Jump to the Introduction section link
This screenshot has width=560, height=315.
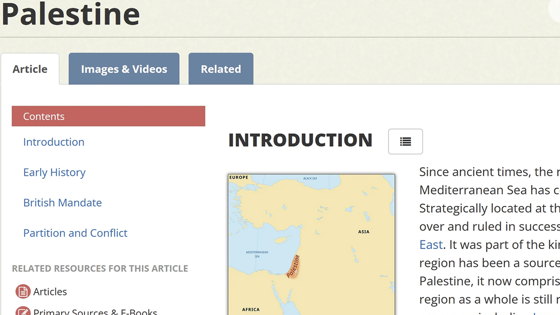(54, 142)
